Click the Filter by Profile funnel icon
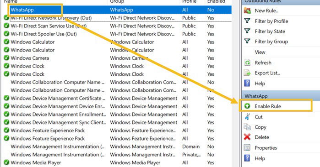Viewport: 320px width, 167px height. click(x=247, y=21)
